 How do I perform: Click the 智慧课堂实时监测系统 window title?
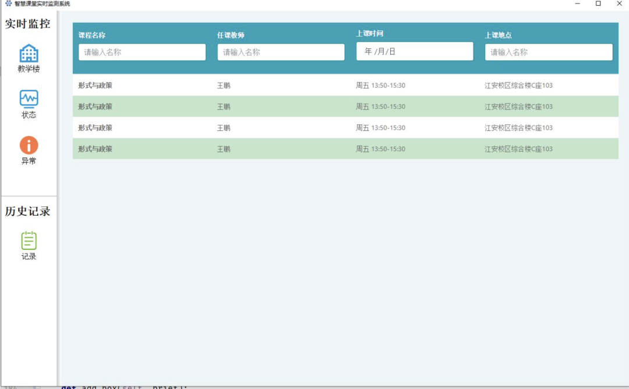(x=42, y=3)
